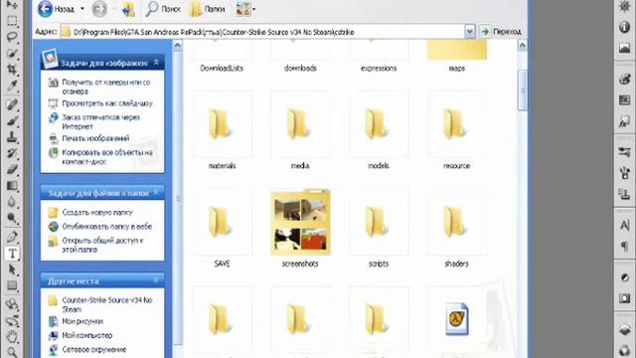Open the Histogram panel icon
This screenshot has height=358, width=636.
[624, 48]
